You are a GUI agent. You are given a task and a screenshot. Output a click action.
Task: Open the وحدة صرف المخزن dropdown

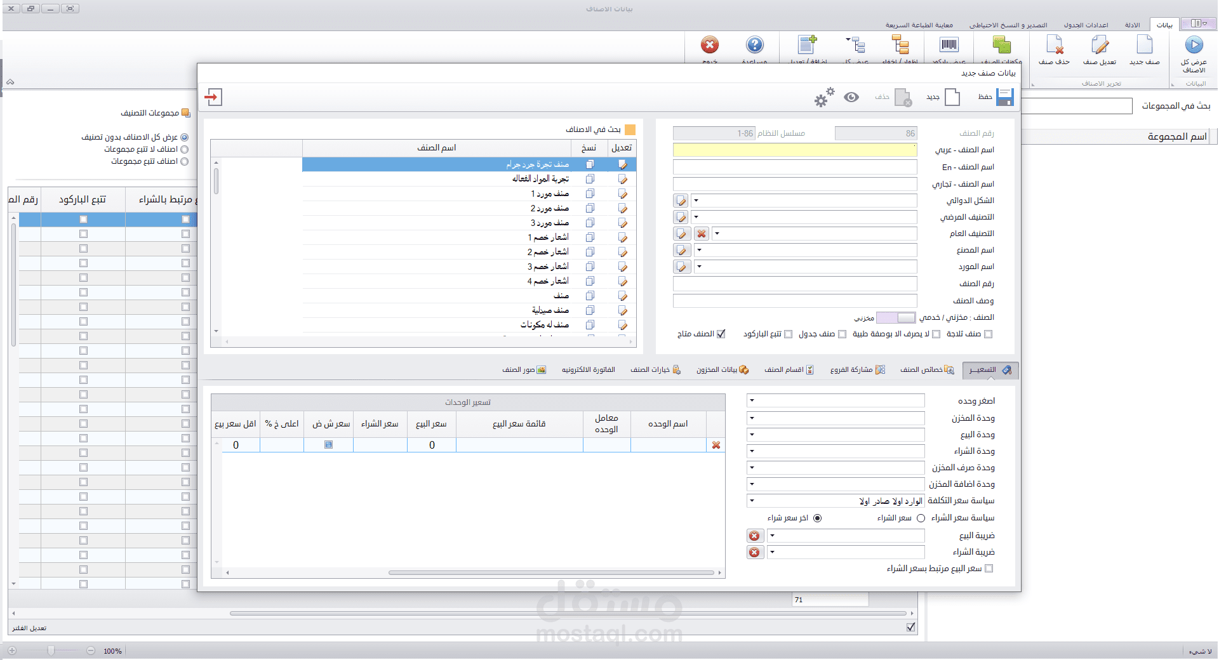point(752,467)
